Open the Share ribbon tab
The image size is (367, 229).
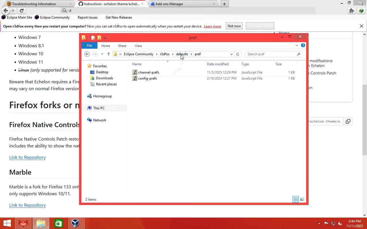click(122, 46)
